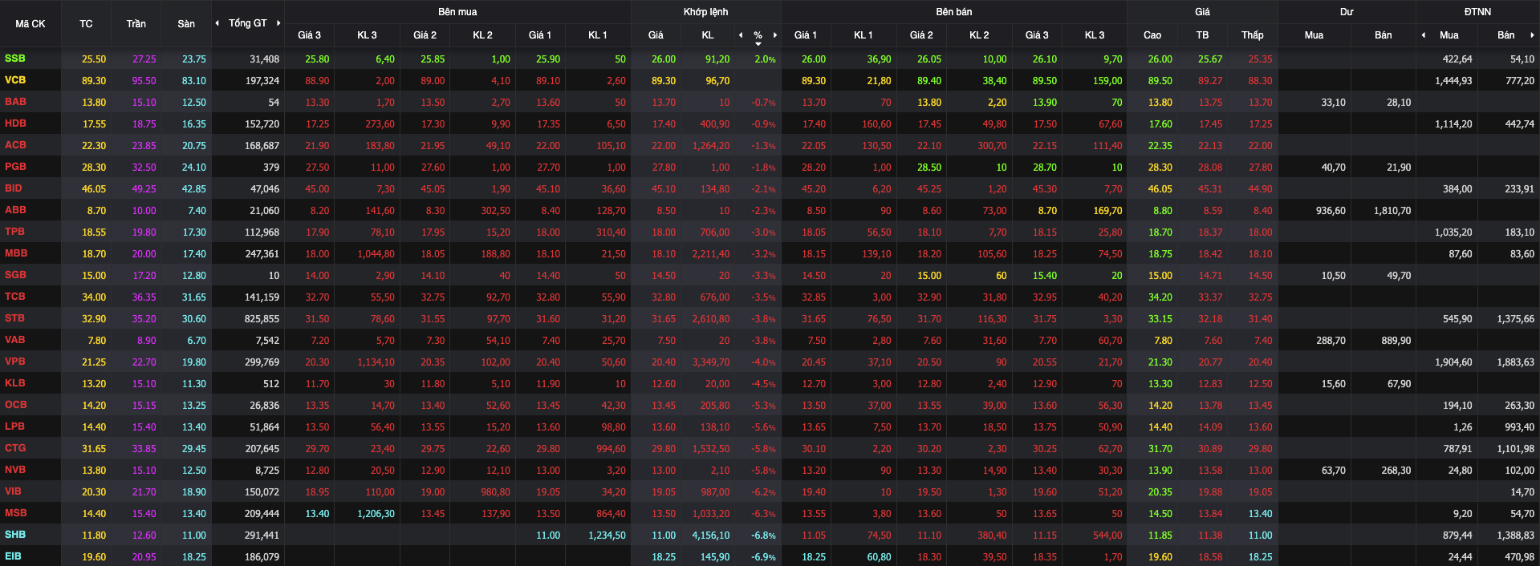Open the SHB ticker symbol

coord(14,535)
